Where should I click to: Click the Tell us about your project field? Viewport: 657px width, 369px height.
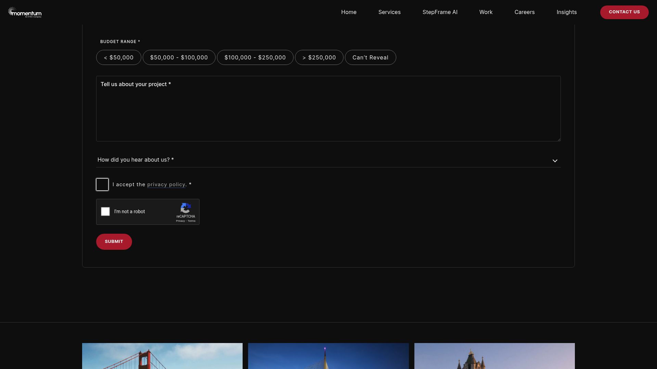[328, 109]
